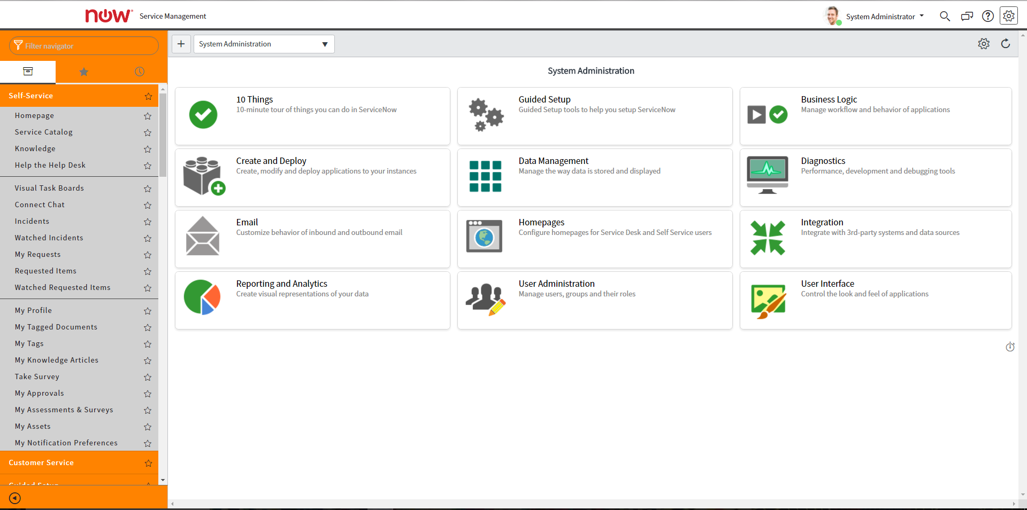The height and width of the screenshot is (510, 1027).
Task: Open System Administrator user menu
Action: click(885, 17)
